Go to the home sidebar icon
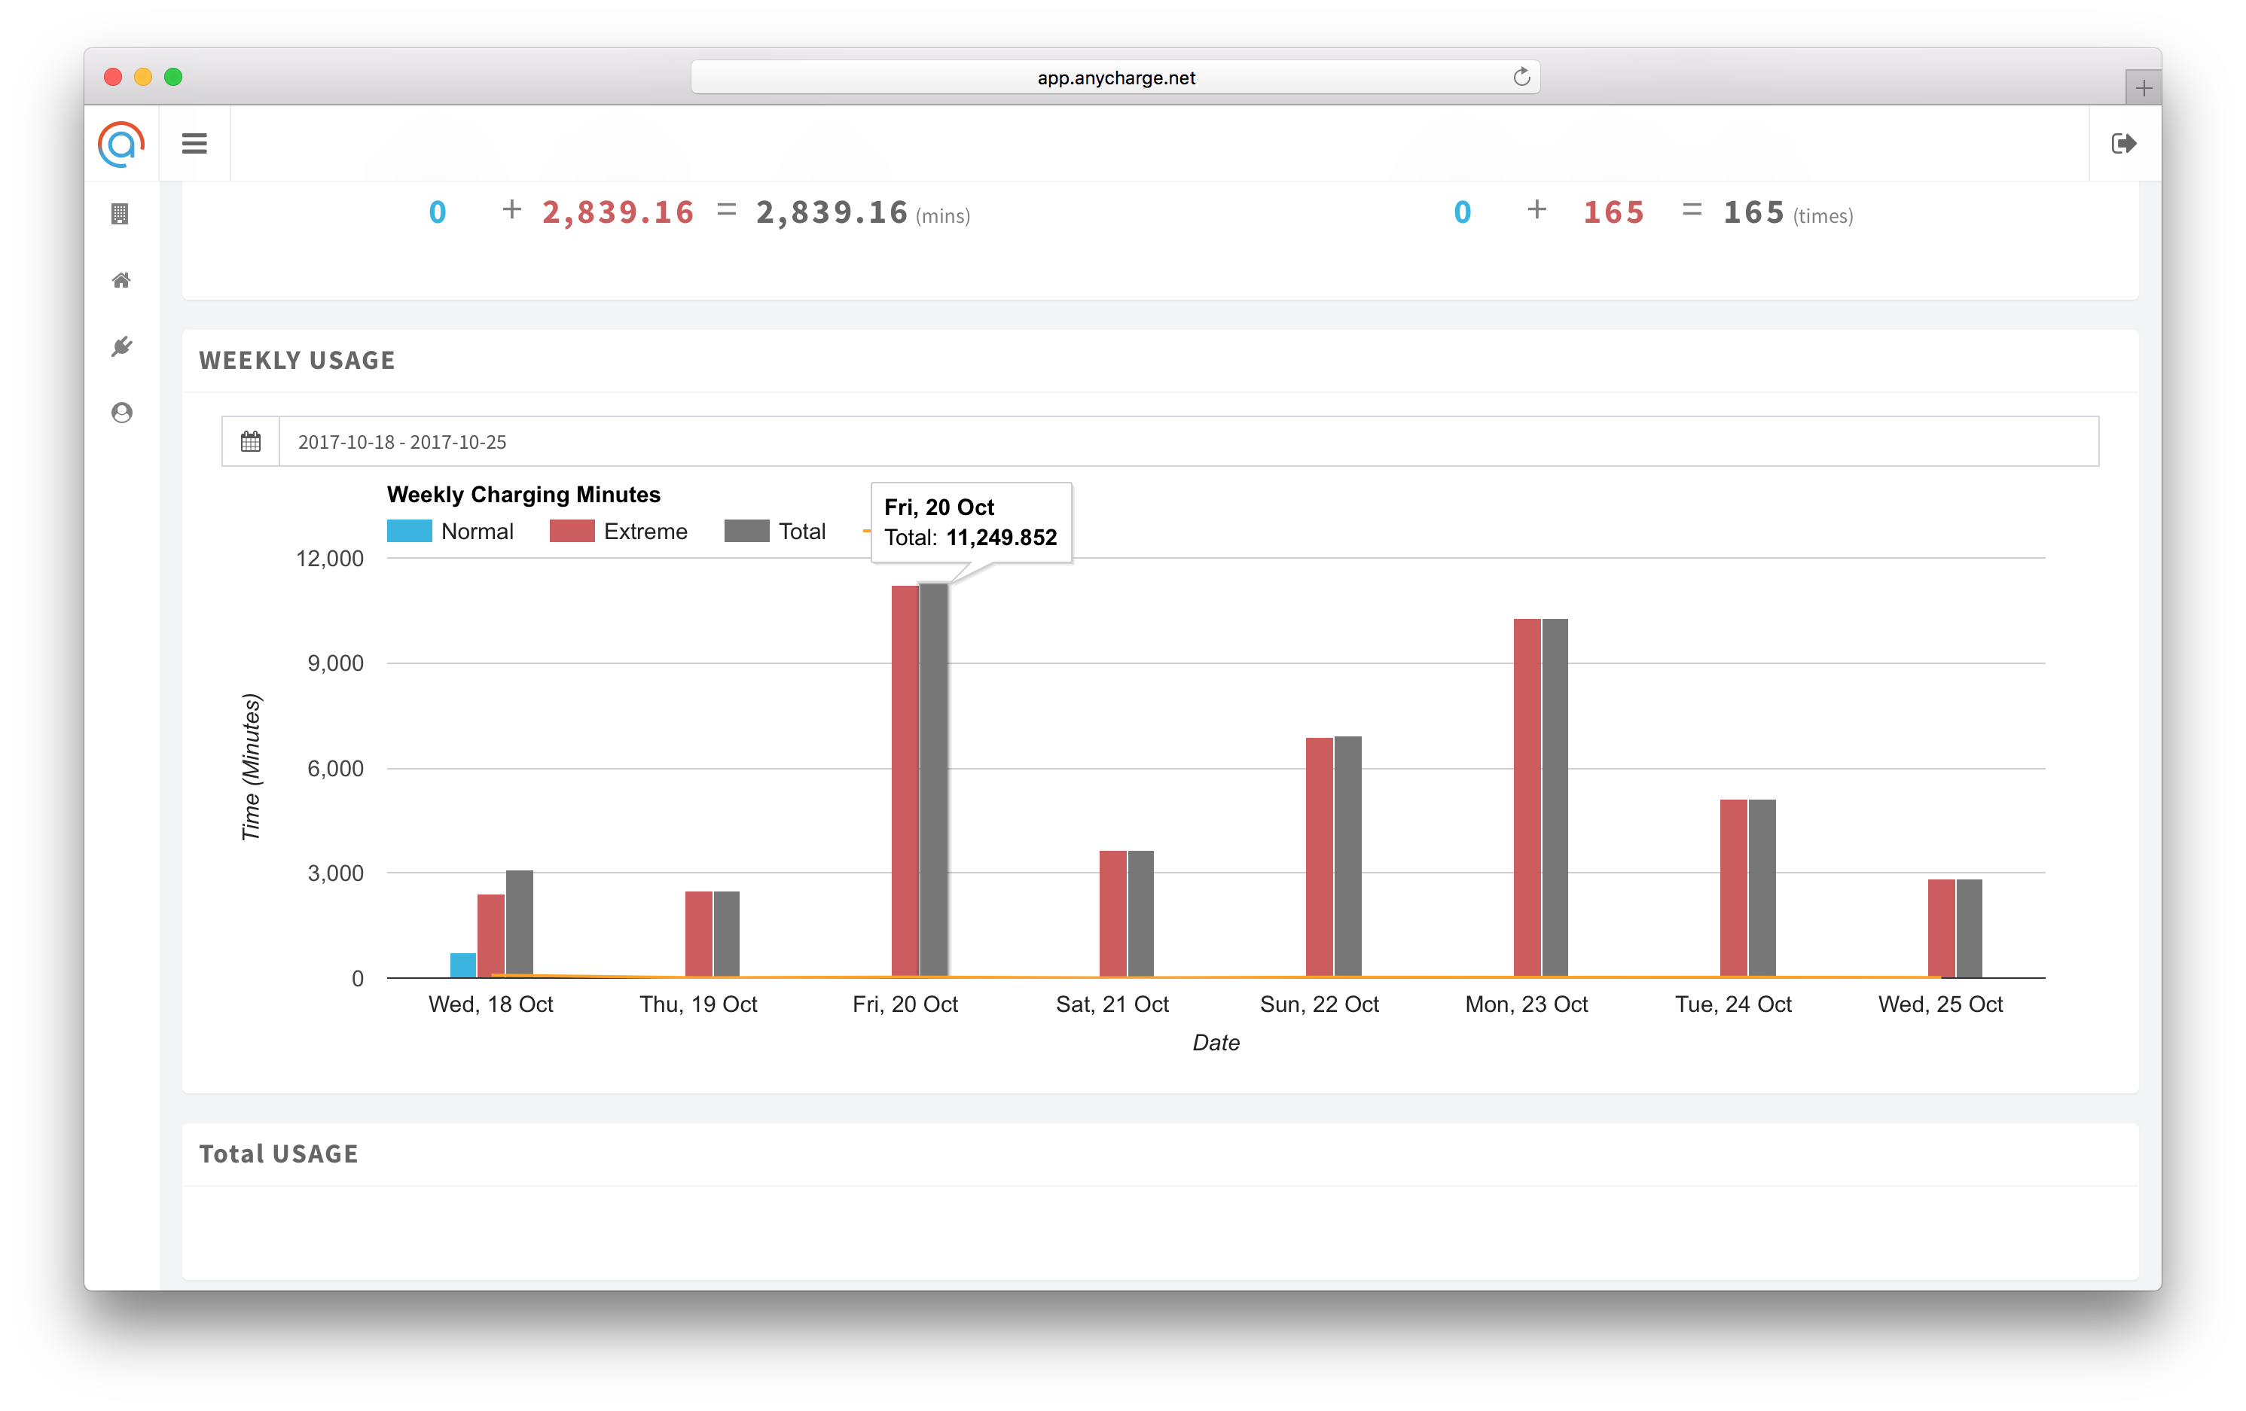Screen dimensions: 2246x1411 coord(121,281)
